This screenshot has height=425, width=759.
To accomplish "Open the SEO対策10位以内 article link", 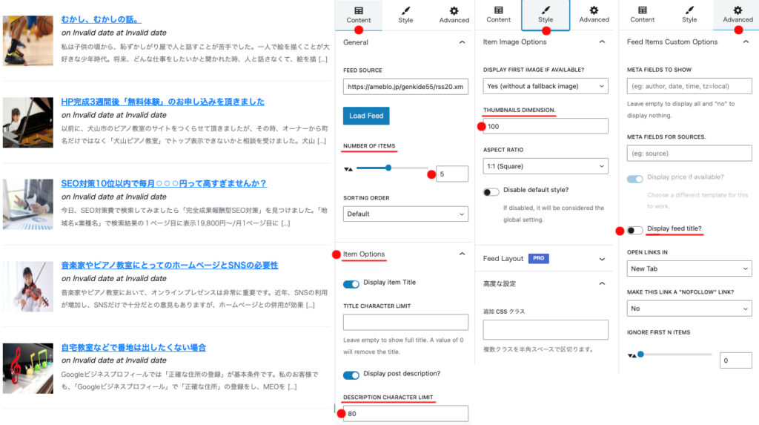I will [x=164, y=183].
